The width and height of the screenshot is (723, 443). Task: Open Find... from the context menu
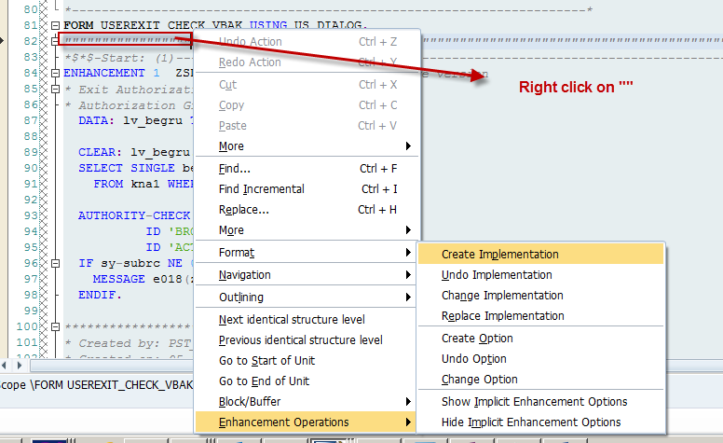tap(235, 169)
